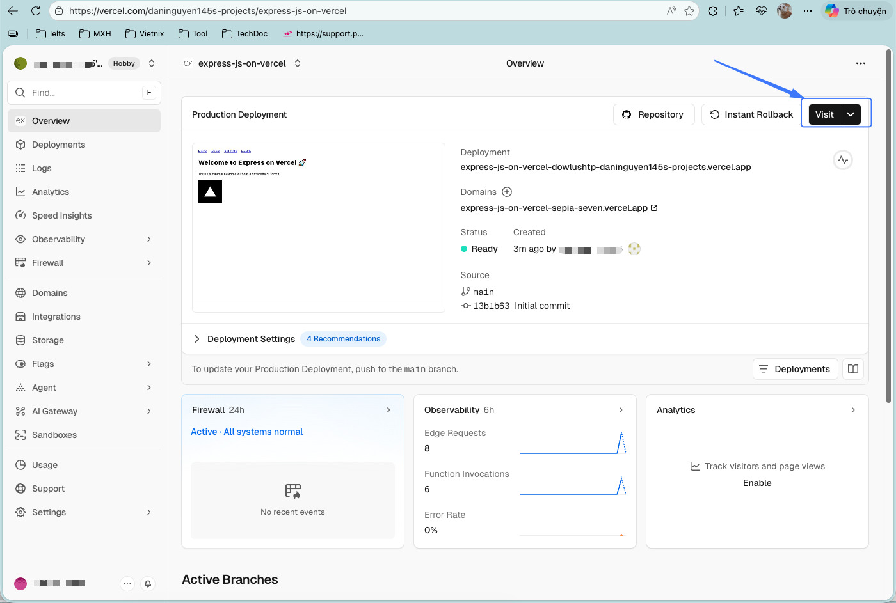Click the Instant Rollback button

tap(751, 114)
